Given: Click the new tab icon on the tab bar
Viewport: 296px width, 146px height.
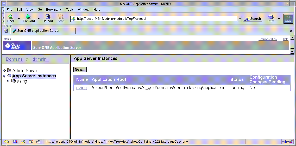Looking at the screenshot, I should (6, 31).
